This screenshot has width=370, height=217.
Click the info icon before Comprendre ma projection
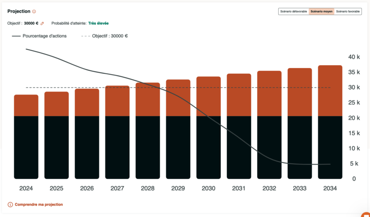point(10,204)
